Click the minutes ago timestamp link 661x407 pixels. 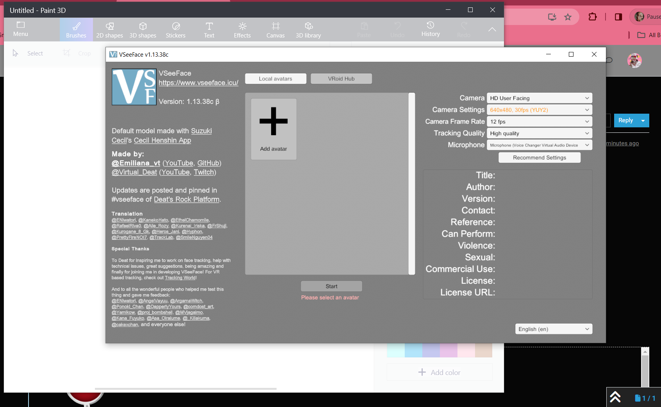click(622, 143)
